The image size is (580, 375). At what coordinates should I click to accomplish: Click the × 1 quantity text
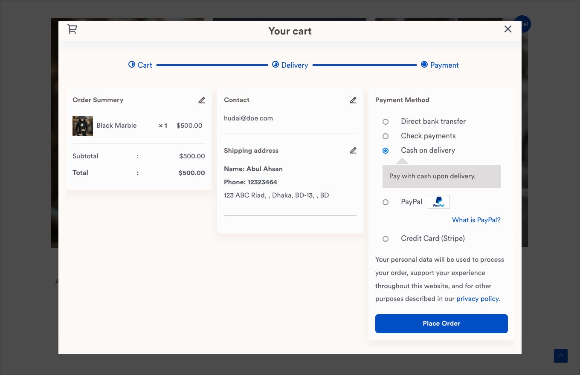(163, 126)
